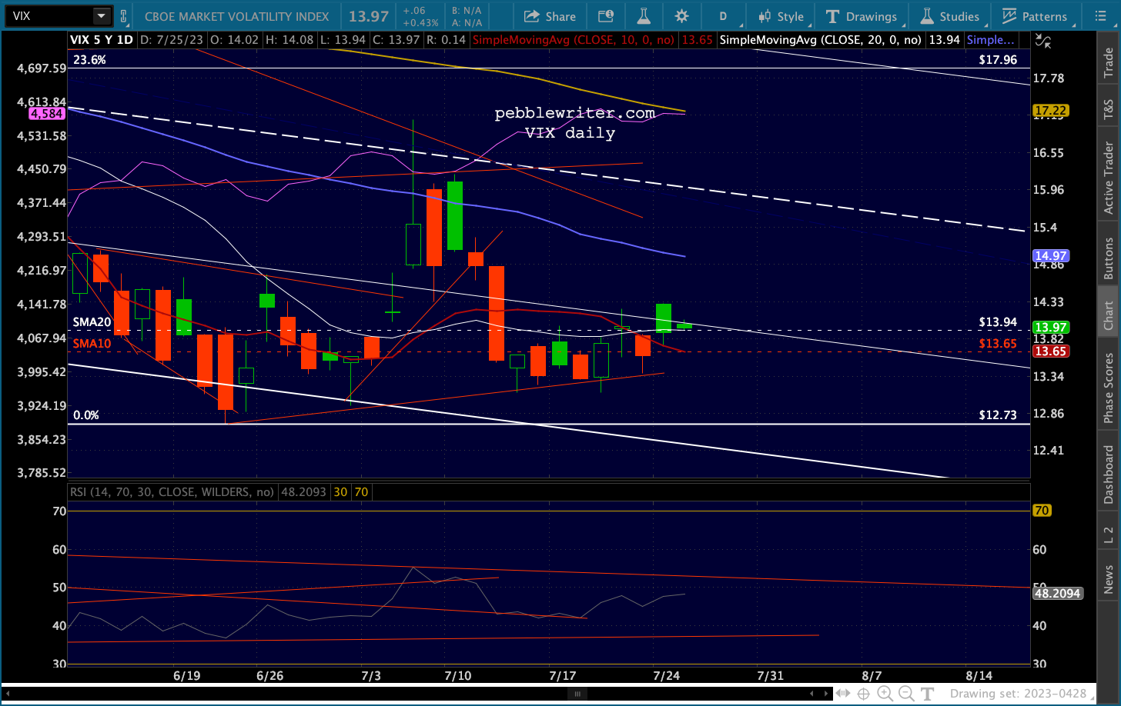Screen dimensions: 1121x706
Task: Toggle the axis collapse icon above price scale
Action: (x=1042, y=41)
